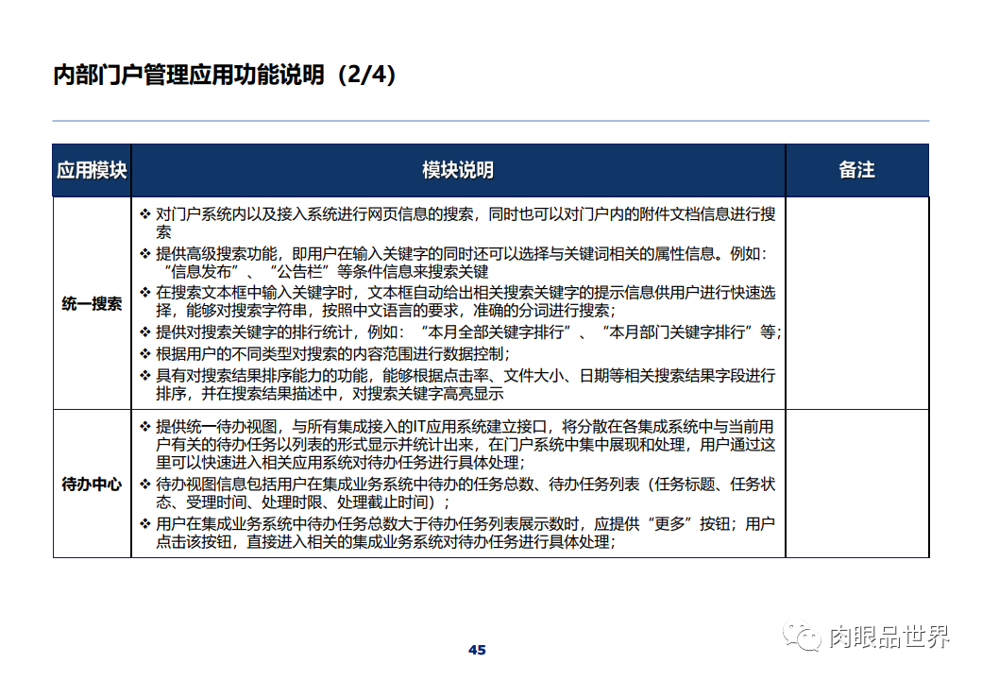Image resolution: width=982 pixels, height=680 pixels.
Task: Click the 应用模块 header cell
Action: pos(92,170)
